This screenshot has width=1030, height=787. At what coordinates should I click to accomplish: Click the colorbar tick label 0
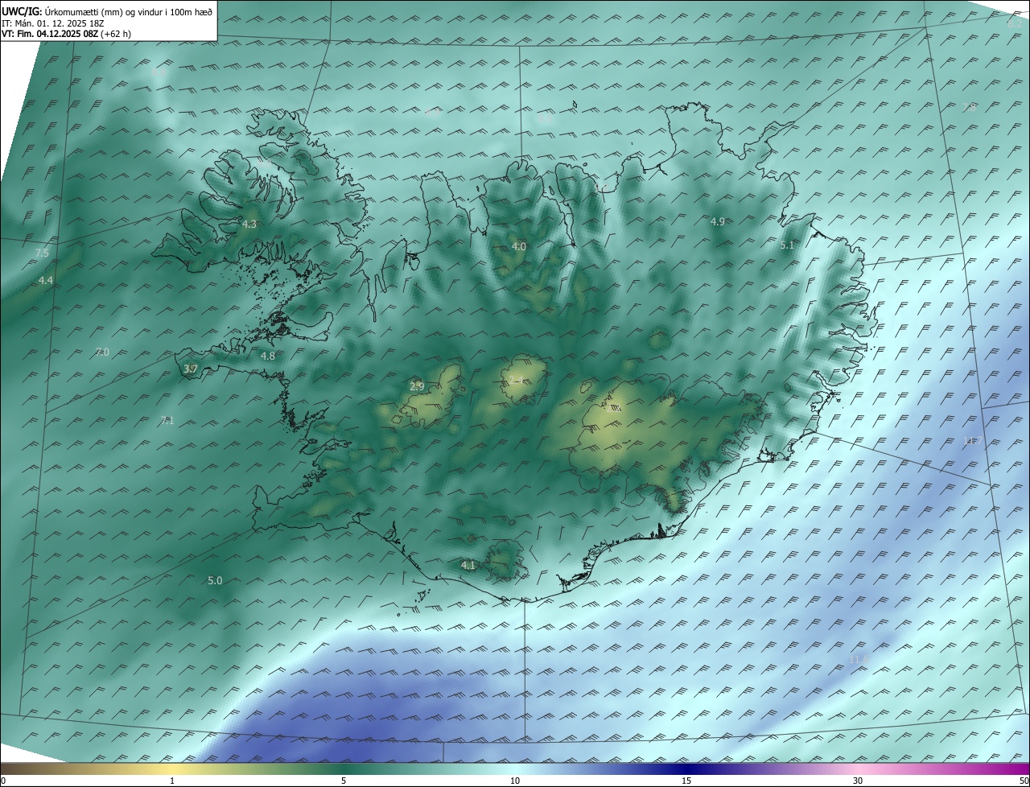pos(3,781)
